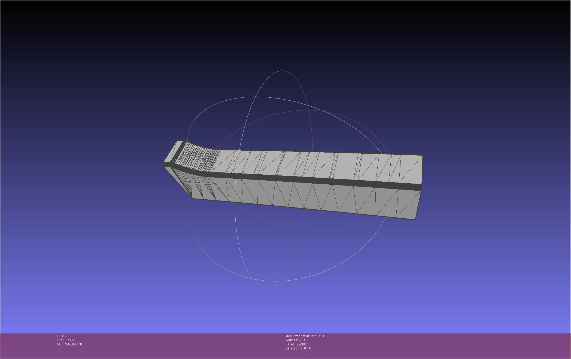Click the purple info panel background
This screenshot has height=359, width=571.
point(436,347)
